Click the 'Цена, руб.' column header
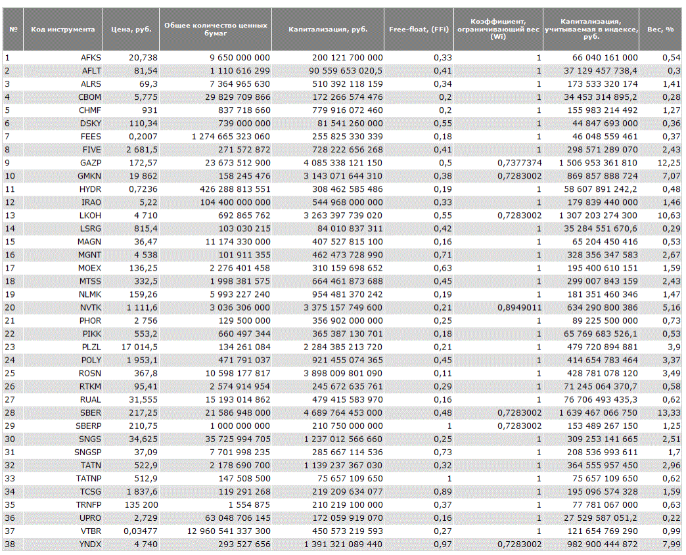This screenshot has height=555, width=686. 131,30
